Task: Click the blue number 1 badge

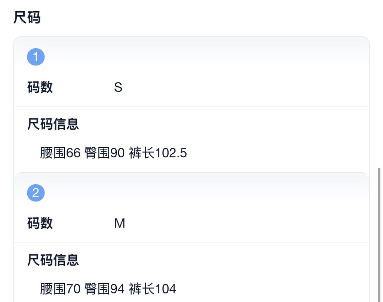Action: (36, 57)
